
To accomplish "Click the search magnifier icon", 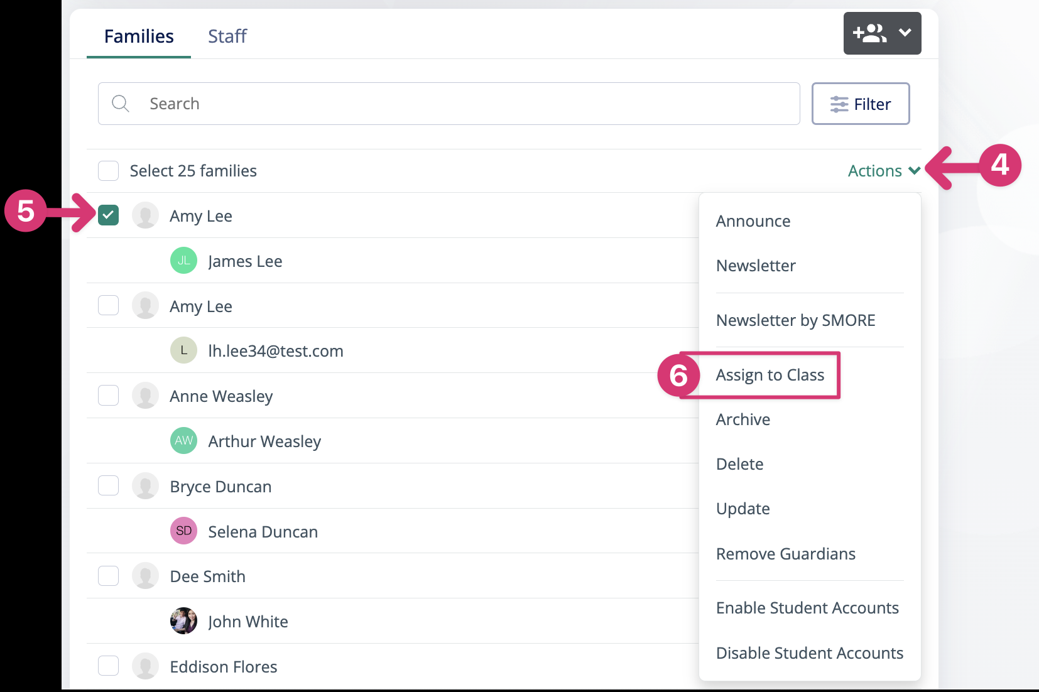I will point(121,104).
